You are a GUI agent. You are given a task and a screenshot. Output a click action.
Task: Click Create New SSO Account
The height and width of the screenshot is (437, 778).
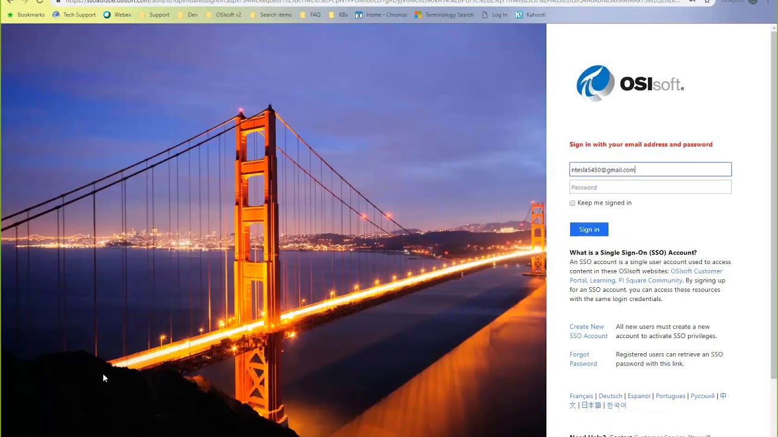click(588, 331)
